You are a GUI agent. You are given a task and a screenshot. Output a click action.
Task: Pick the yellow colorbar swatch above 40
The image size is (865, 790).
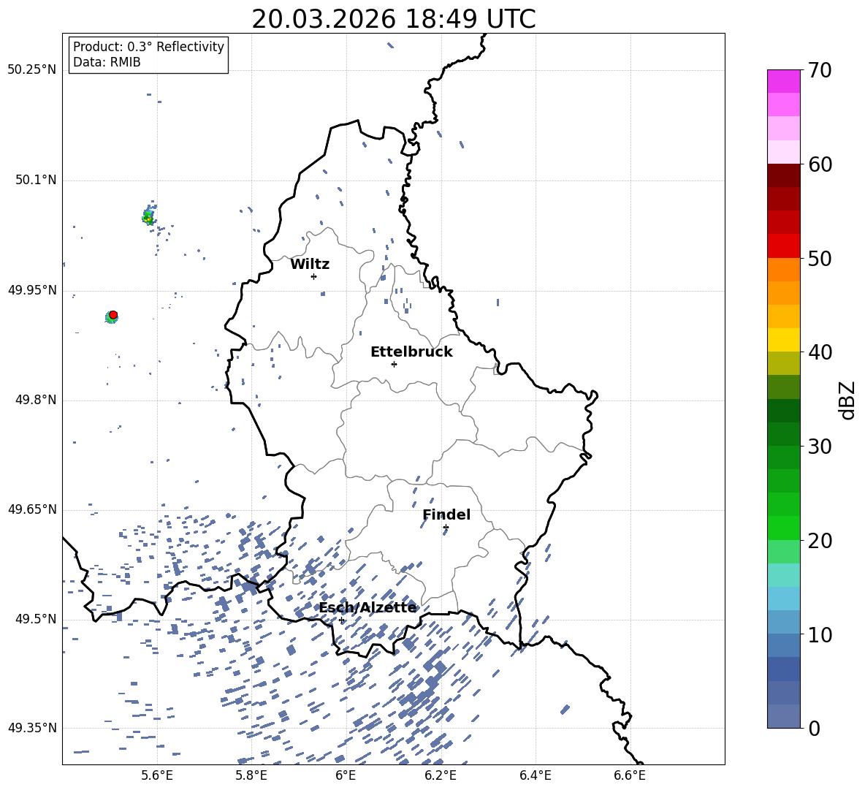click(784, 340)
